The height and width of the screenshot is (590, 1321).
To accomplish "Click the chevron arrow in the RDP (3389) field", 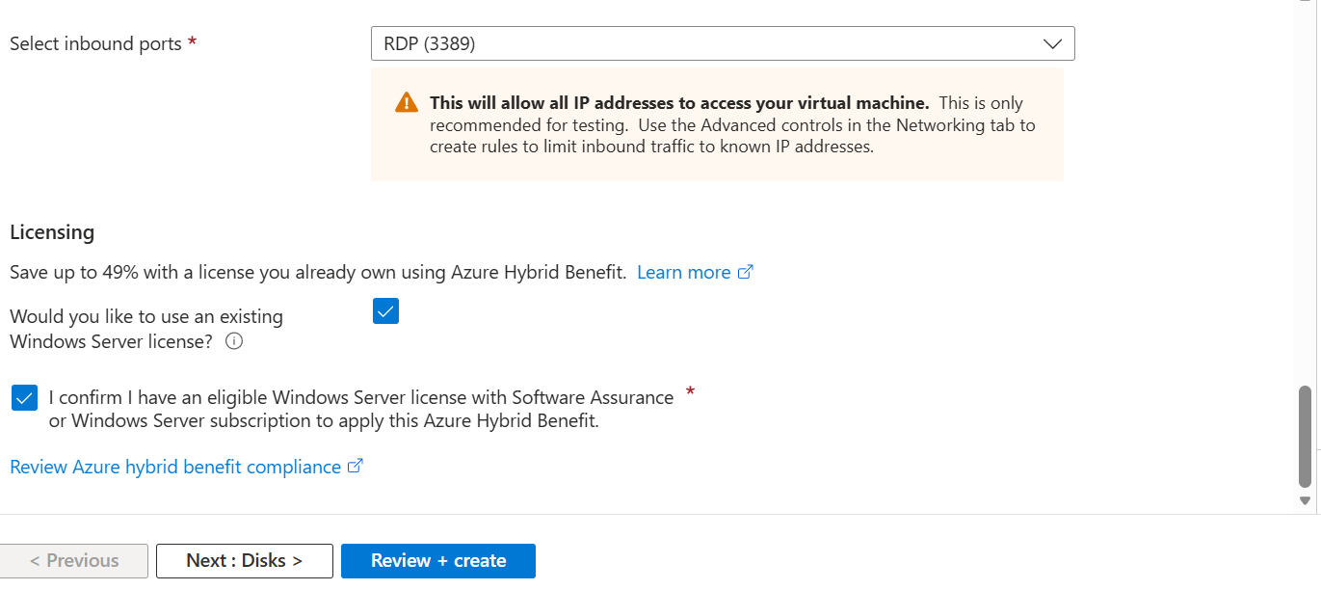I will pos(1052,44).
